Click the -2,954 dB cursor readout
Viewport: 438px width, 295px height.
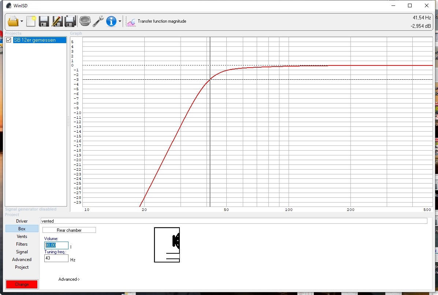(421, 26)
